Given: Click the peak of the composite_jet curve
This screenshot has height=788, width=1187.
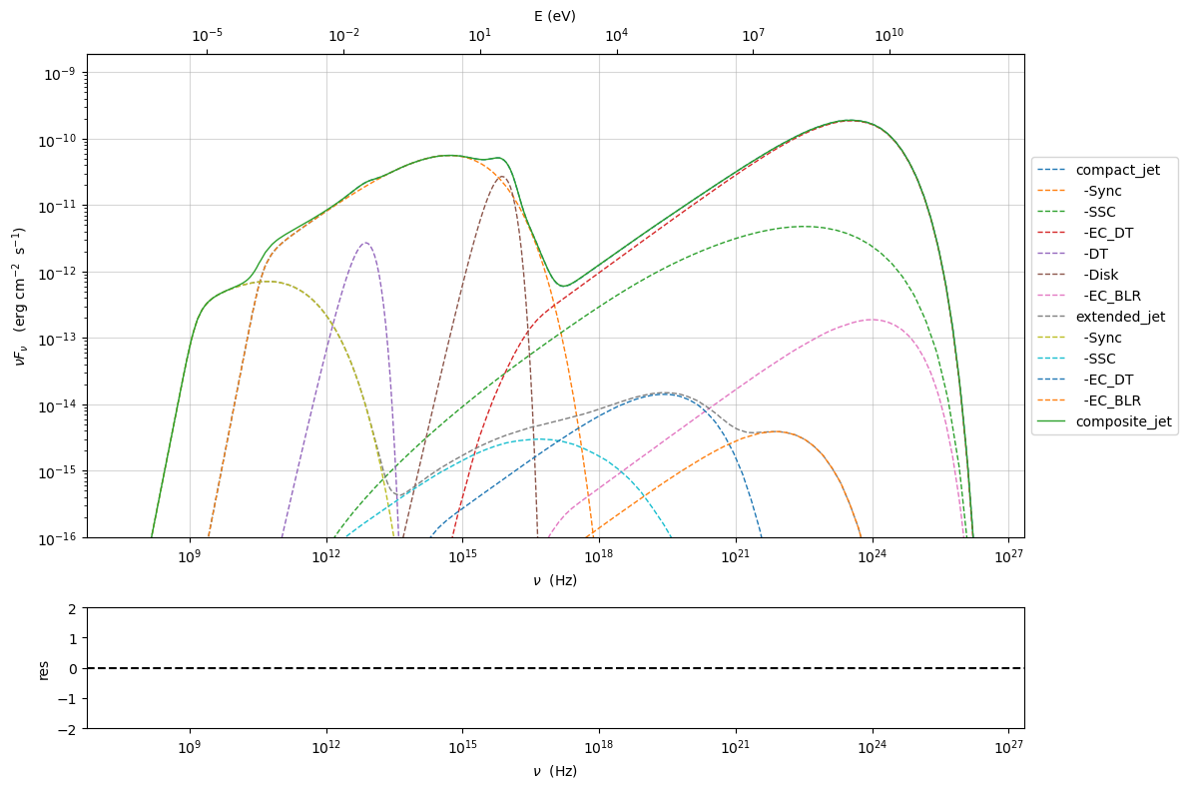Looking at the screenshot, I should tap(849, 118).
